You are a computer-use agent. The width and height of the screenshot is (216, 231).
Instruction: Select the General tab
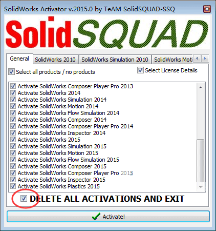click(x=19, y=59)
